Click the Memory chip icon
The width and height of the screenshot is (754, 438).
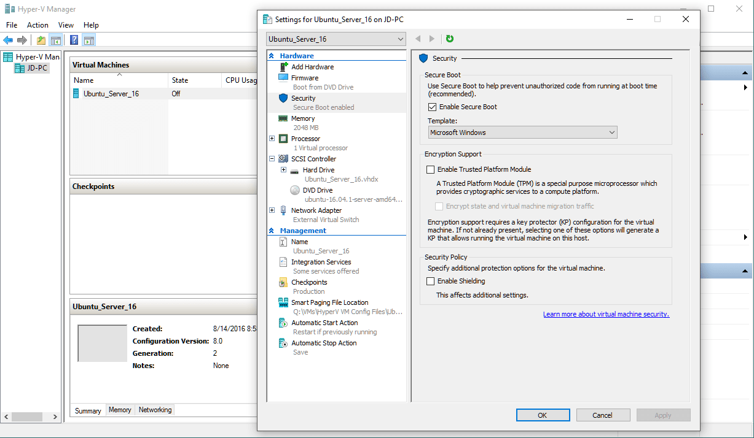(x=283, y=118)
